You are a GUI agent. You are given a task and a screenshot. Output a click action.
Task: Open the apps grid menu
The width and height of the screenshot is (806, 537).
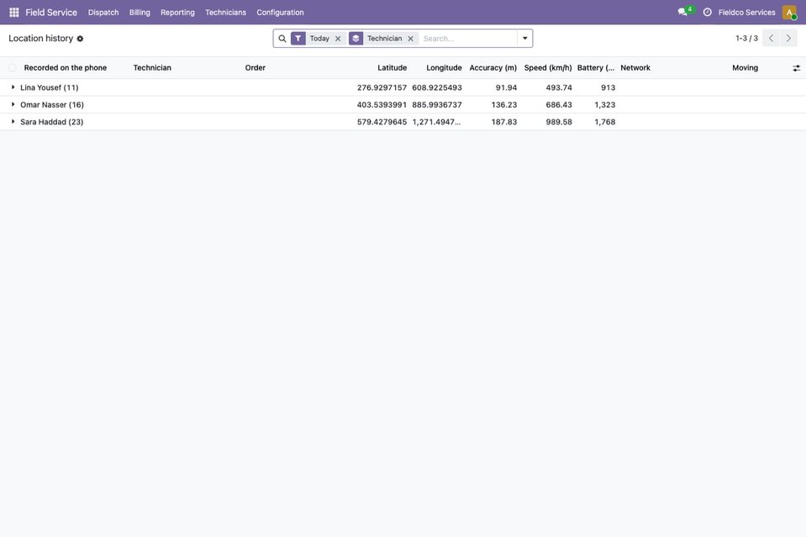pos(14,13)
